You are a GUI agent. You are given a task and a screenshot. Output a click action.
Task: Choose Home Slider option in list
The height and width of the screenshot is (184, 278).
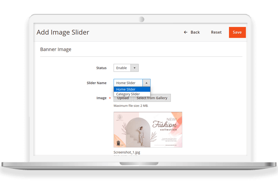click(x=132, y=89)
